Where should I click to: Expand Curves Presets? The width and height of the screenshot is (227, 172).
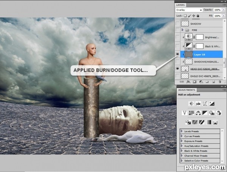182,136
